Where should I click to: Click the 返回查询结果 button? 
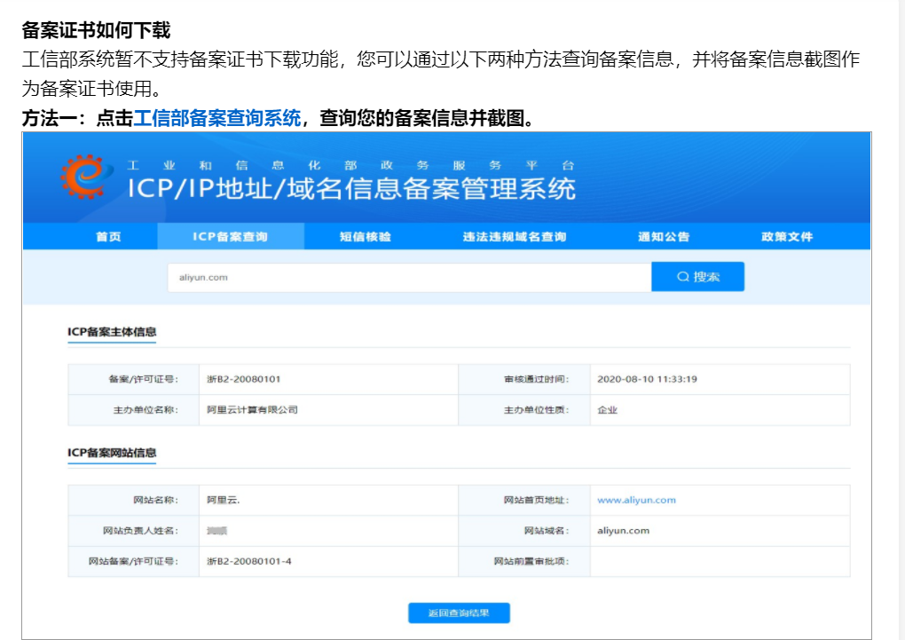coord(459,612)
